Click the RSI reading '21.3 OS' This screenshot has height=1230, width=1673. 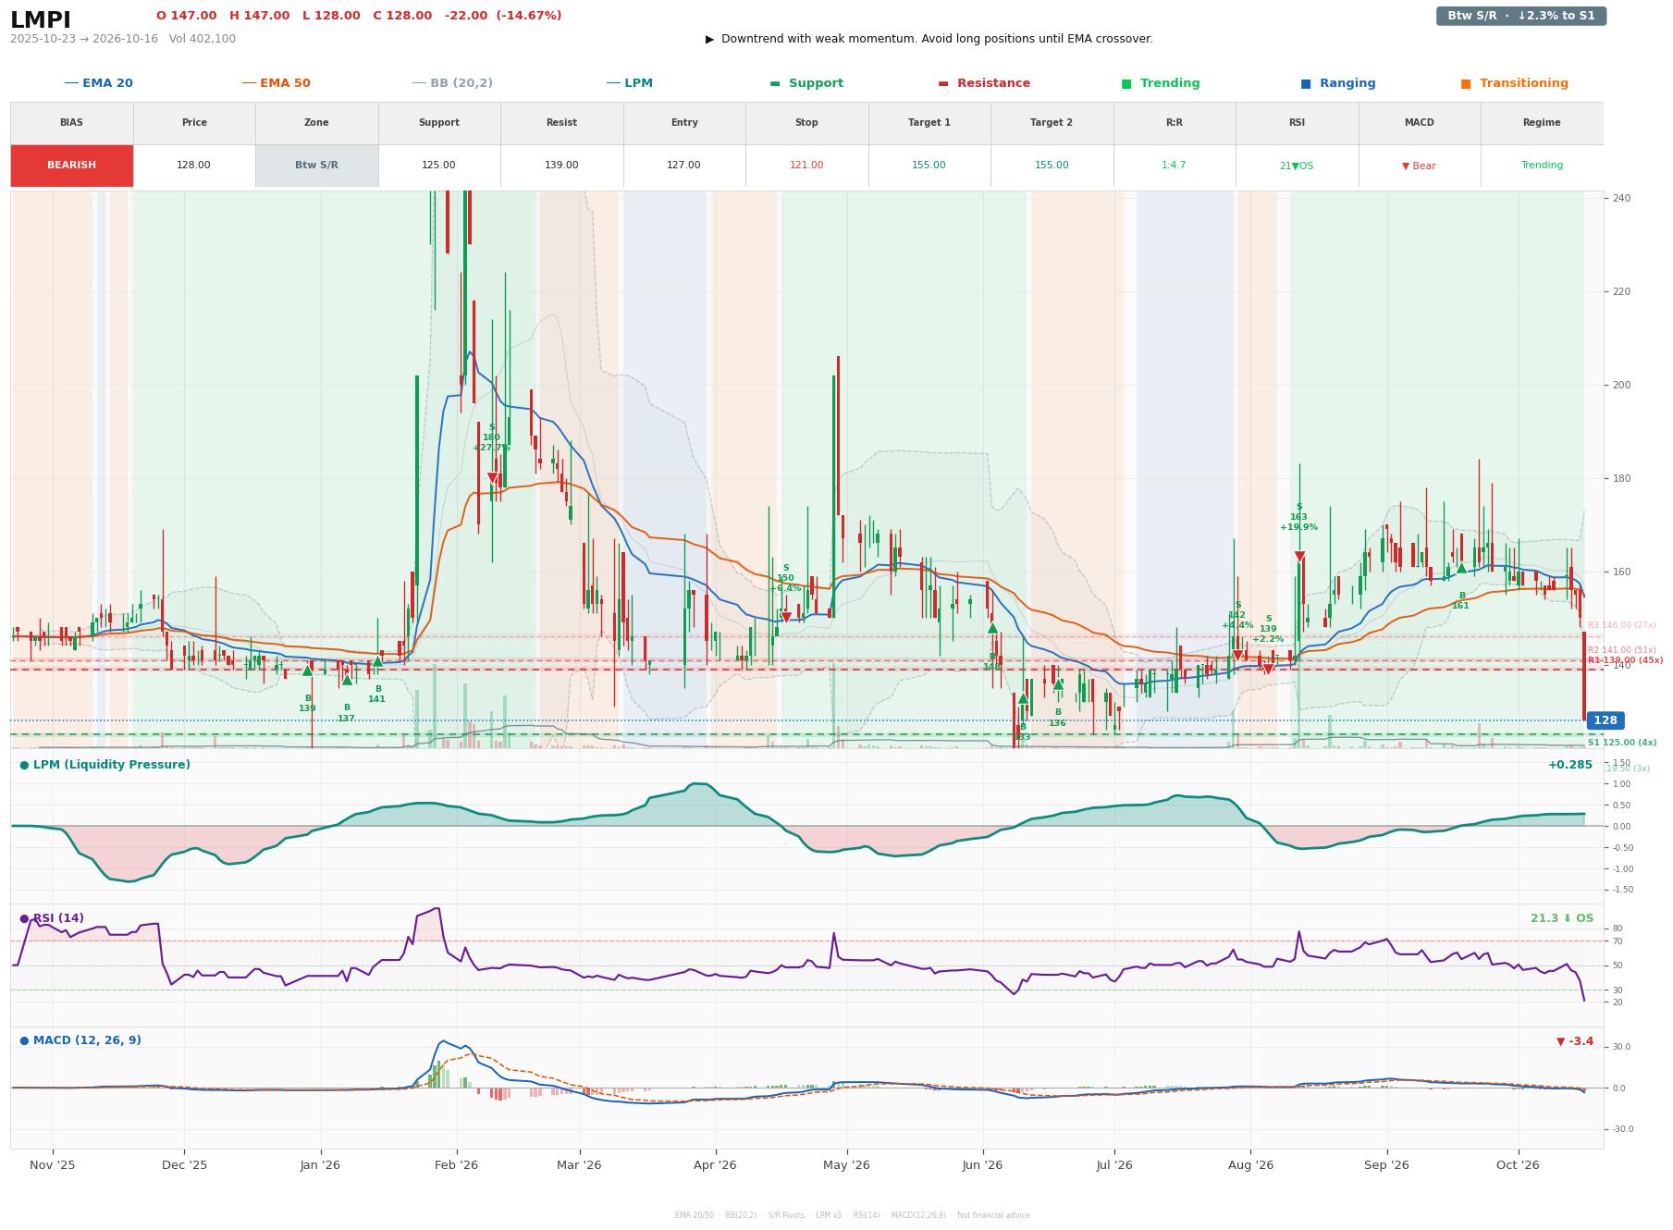point(1562,918)
